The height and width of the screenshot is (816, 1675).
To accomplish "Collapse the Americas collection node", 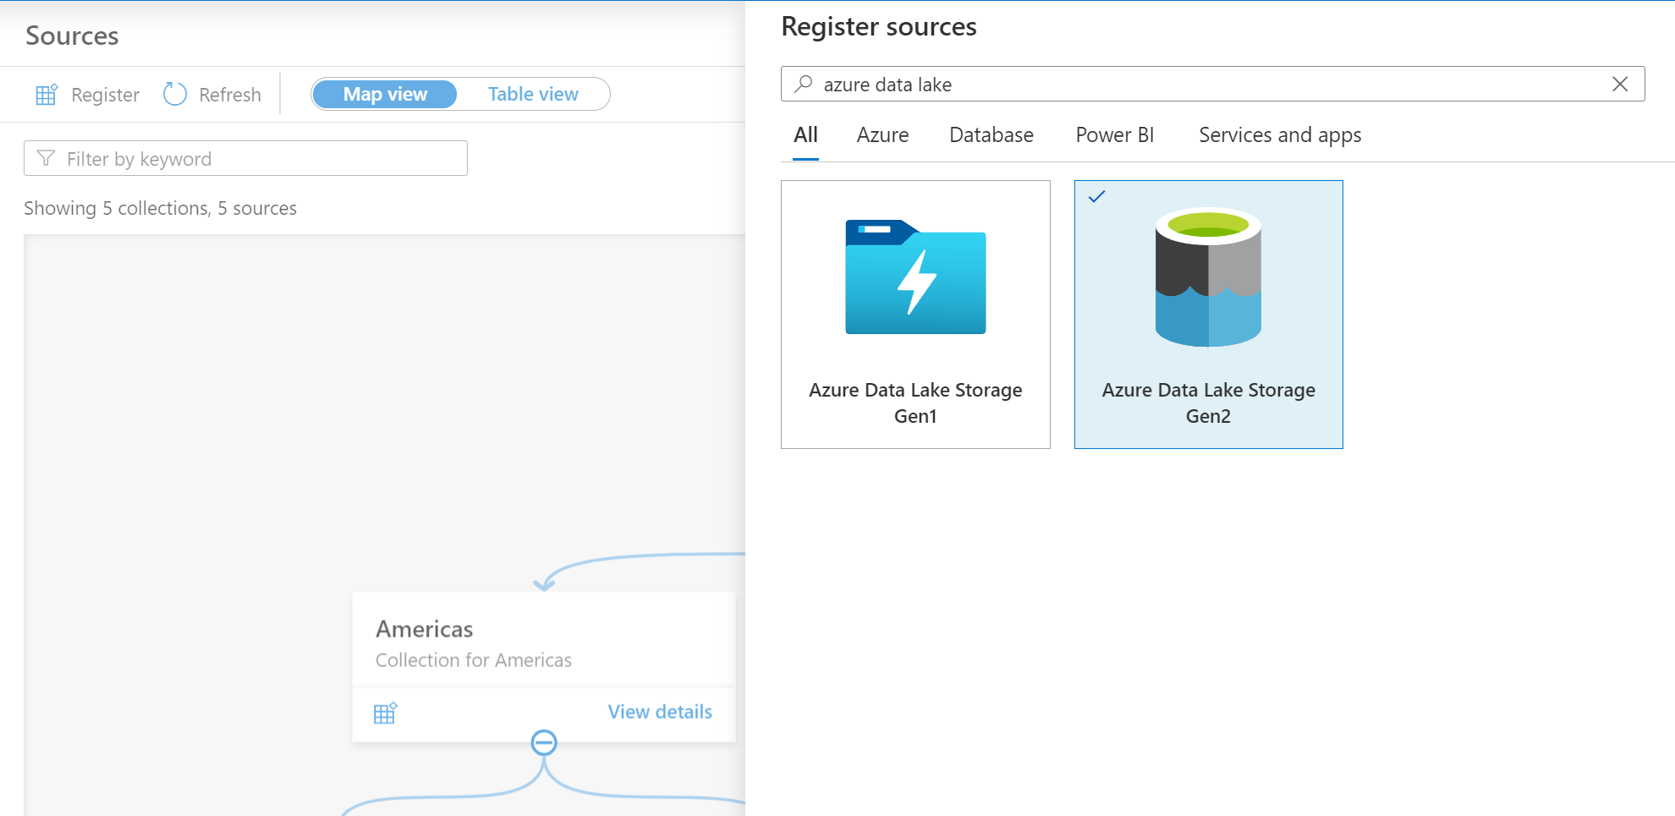I will point(544,742).
